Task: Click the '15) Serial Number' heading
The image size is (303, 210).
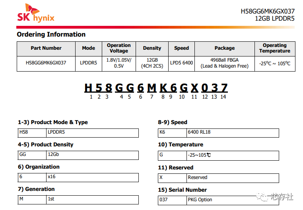Action: [x=183, y=190]
